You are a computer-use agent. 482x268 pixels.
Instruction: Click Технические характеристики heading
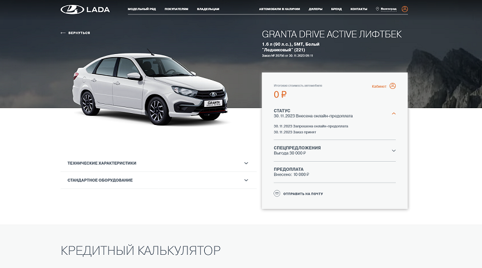[x=102, y=163]
